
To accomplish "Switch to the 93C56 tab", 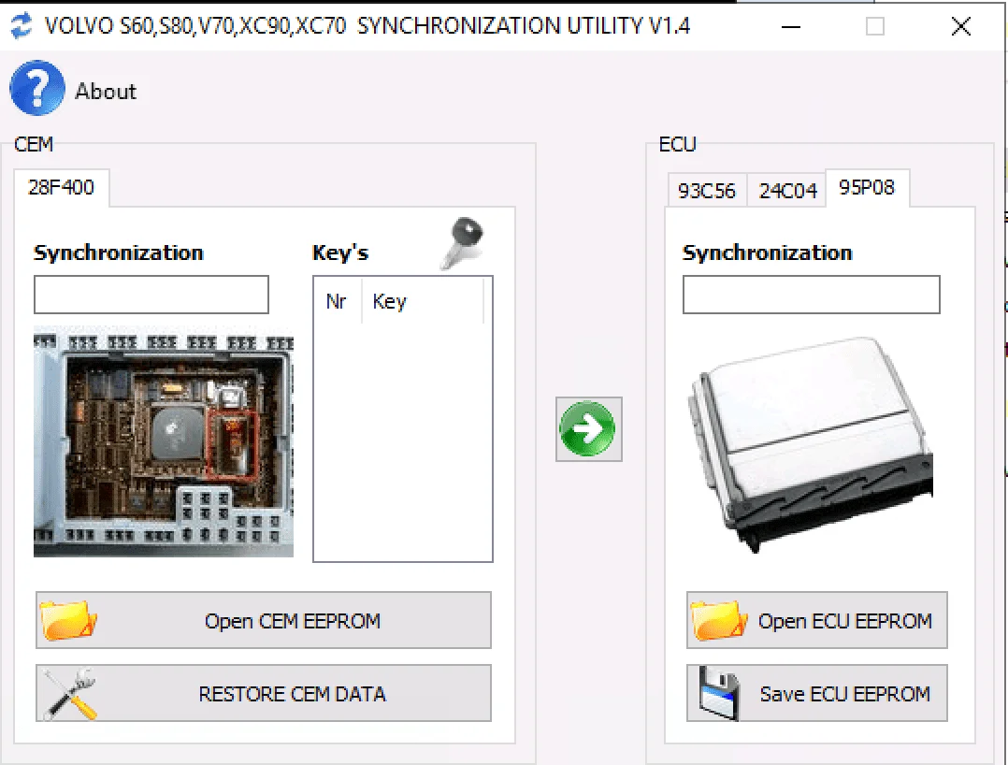I will point(706,189).
